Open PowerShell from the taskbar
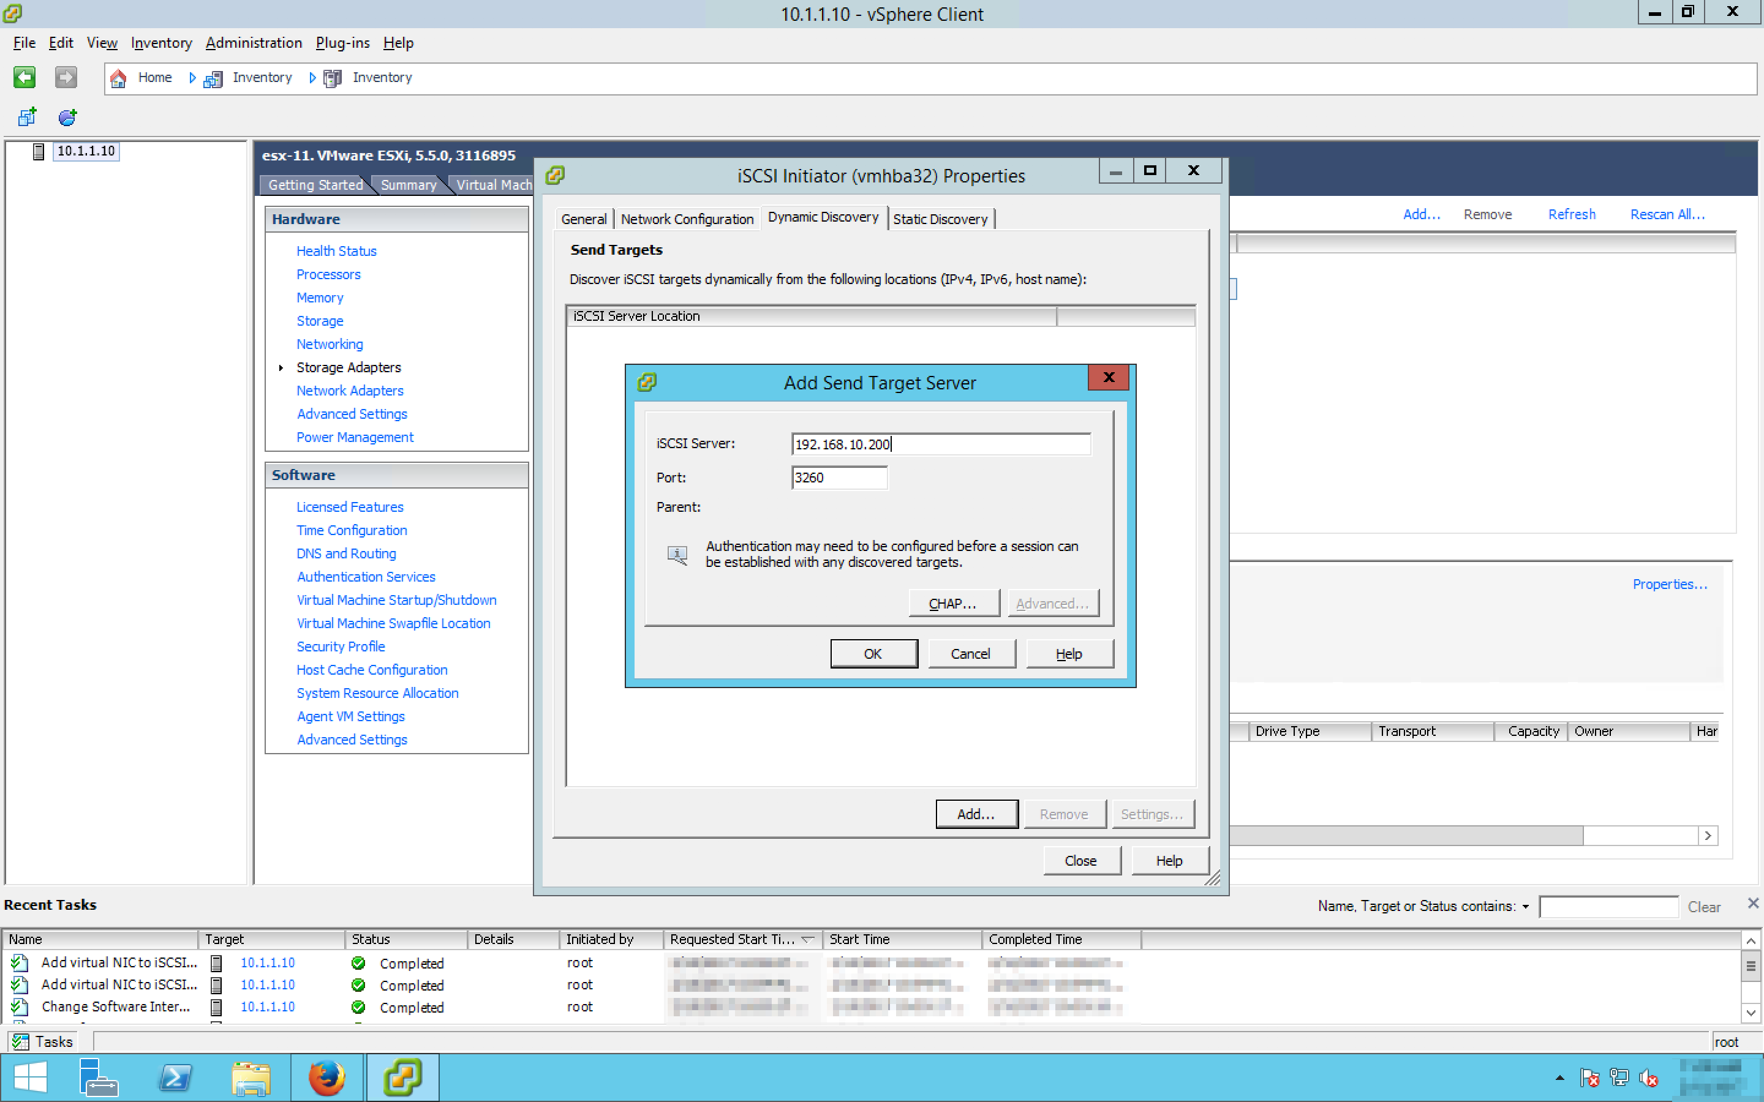 [176, 1078]
